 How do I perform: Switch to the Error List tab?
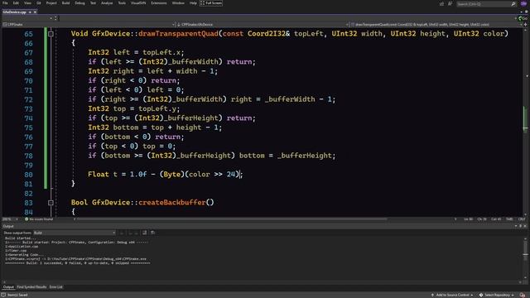[56, 287]
